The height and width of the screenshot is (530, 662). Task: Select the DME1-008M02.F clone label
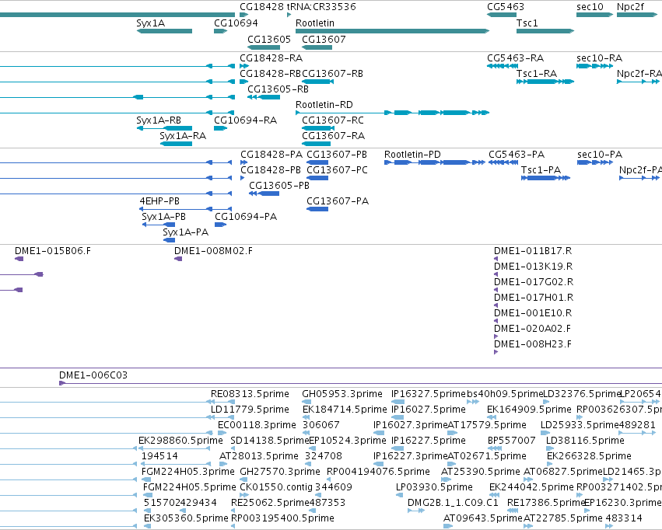point(214,251)
